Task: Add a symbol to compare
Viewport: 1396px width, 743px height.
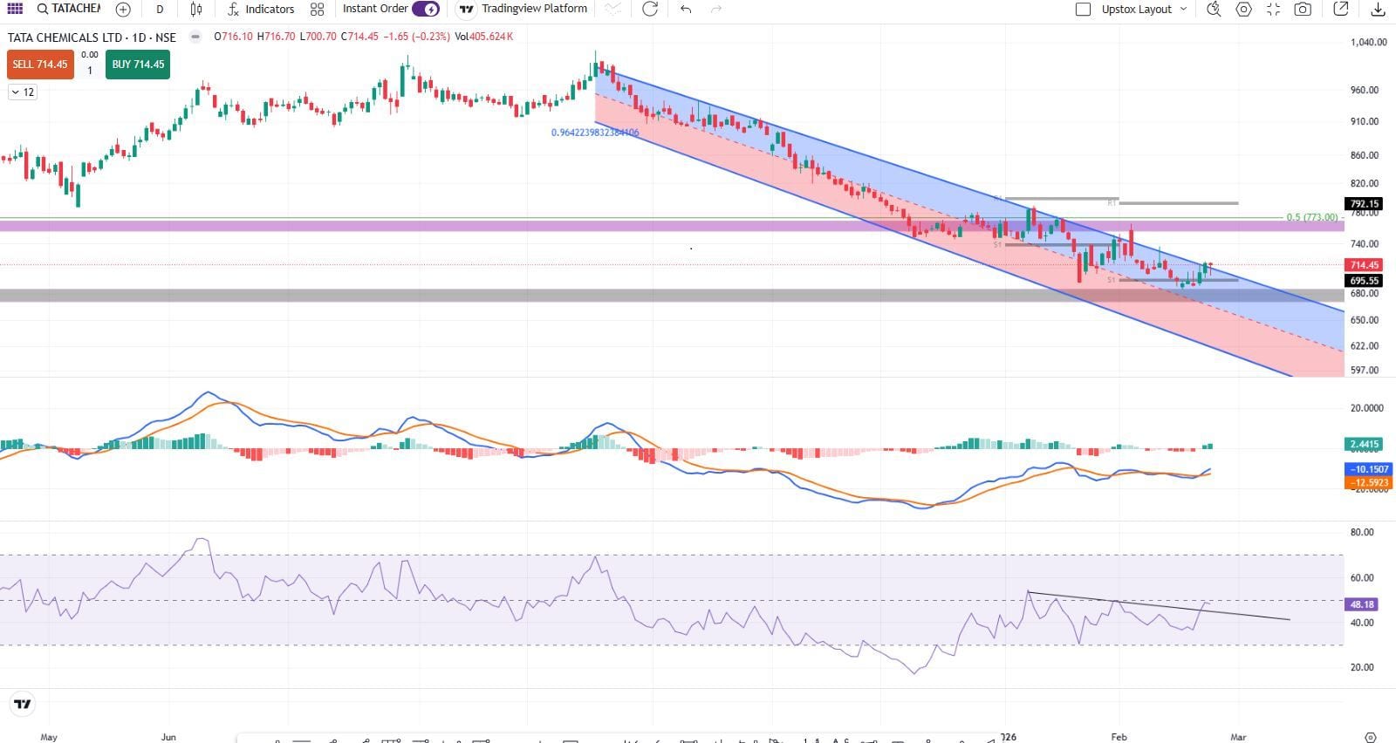Action: point(123,9)
